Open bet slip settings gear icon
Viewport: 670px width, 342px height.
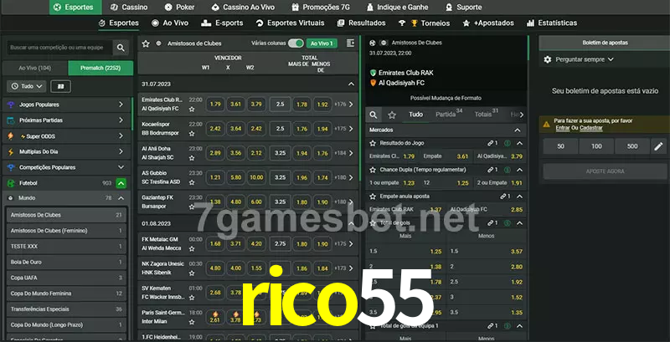548,59
